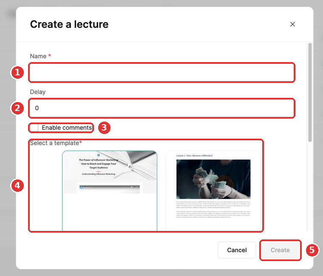Viewport: 323px width, 276px height.
Task: Click the Create button
Action: (x=280, y=250)
